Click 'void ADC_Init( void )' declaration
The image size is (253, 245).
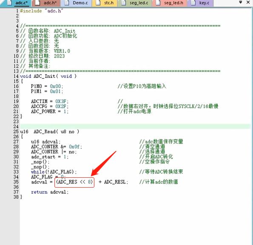pos(48,76)
